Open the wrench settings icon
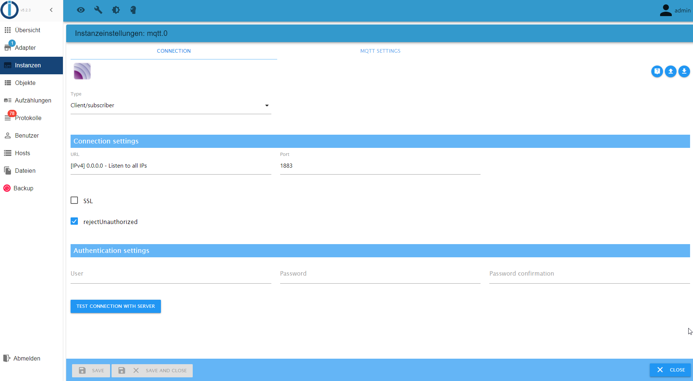The width and height of the screenshot is (693, 381). click(98, 10)
